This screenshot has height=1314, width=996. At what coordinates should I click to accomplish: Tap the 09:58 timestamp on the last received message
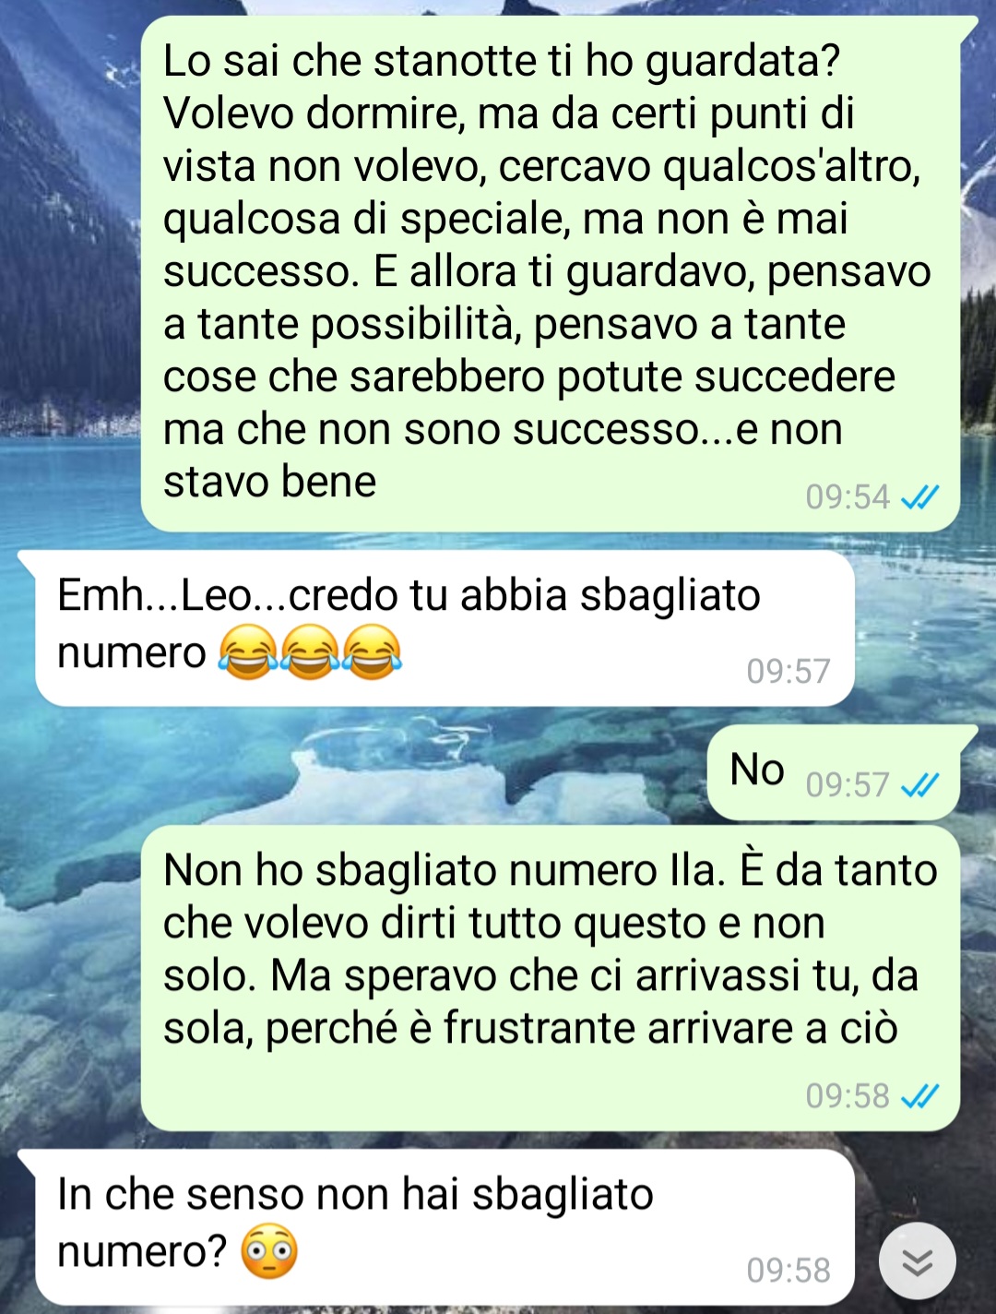tap(788, 1271)
